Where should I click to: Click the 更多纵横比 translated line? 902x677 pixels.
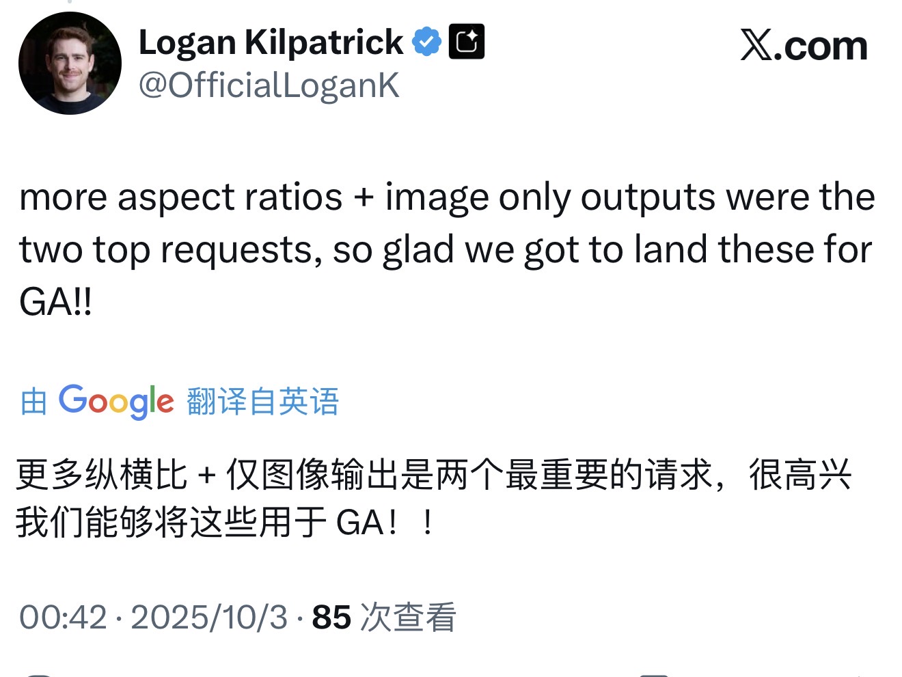pyautogui.click(x=101, y=475)
